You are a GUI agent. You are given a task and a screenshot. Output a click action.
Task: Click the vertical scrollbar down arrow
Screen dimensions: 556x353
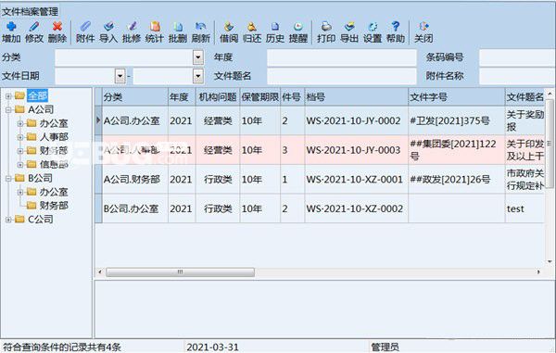pyautogui.click(x=550, y=262)
